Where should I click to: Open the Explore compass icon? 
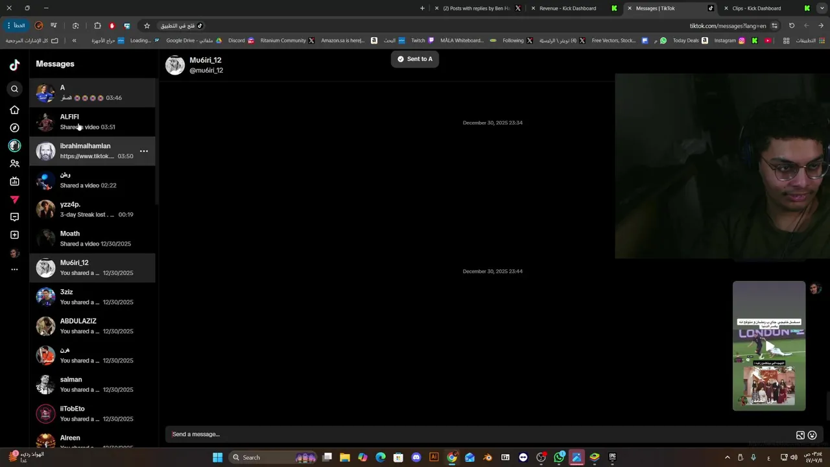click(x=14, y=128)
